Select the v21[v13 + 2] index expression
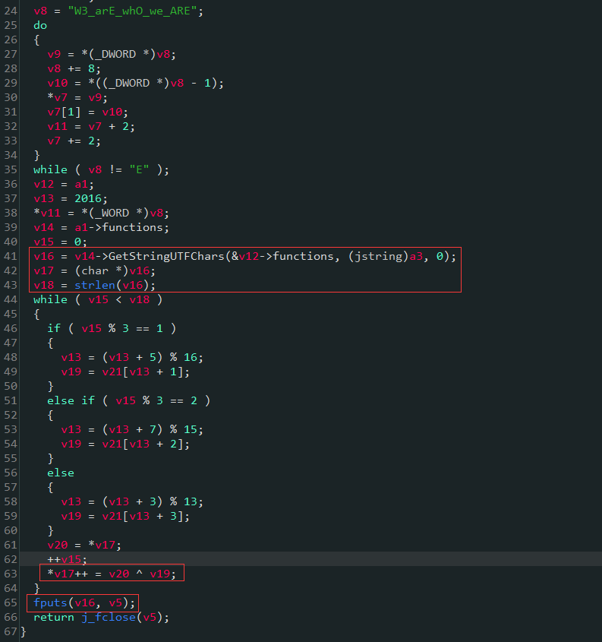Image resolution: width=602 pixels, height=642 pixels. 142,444
